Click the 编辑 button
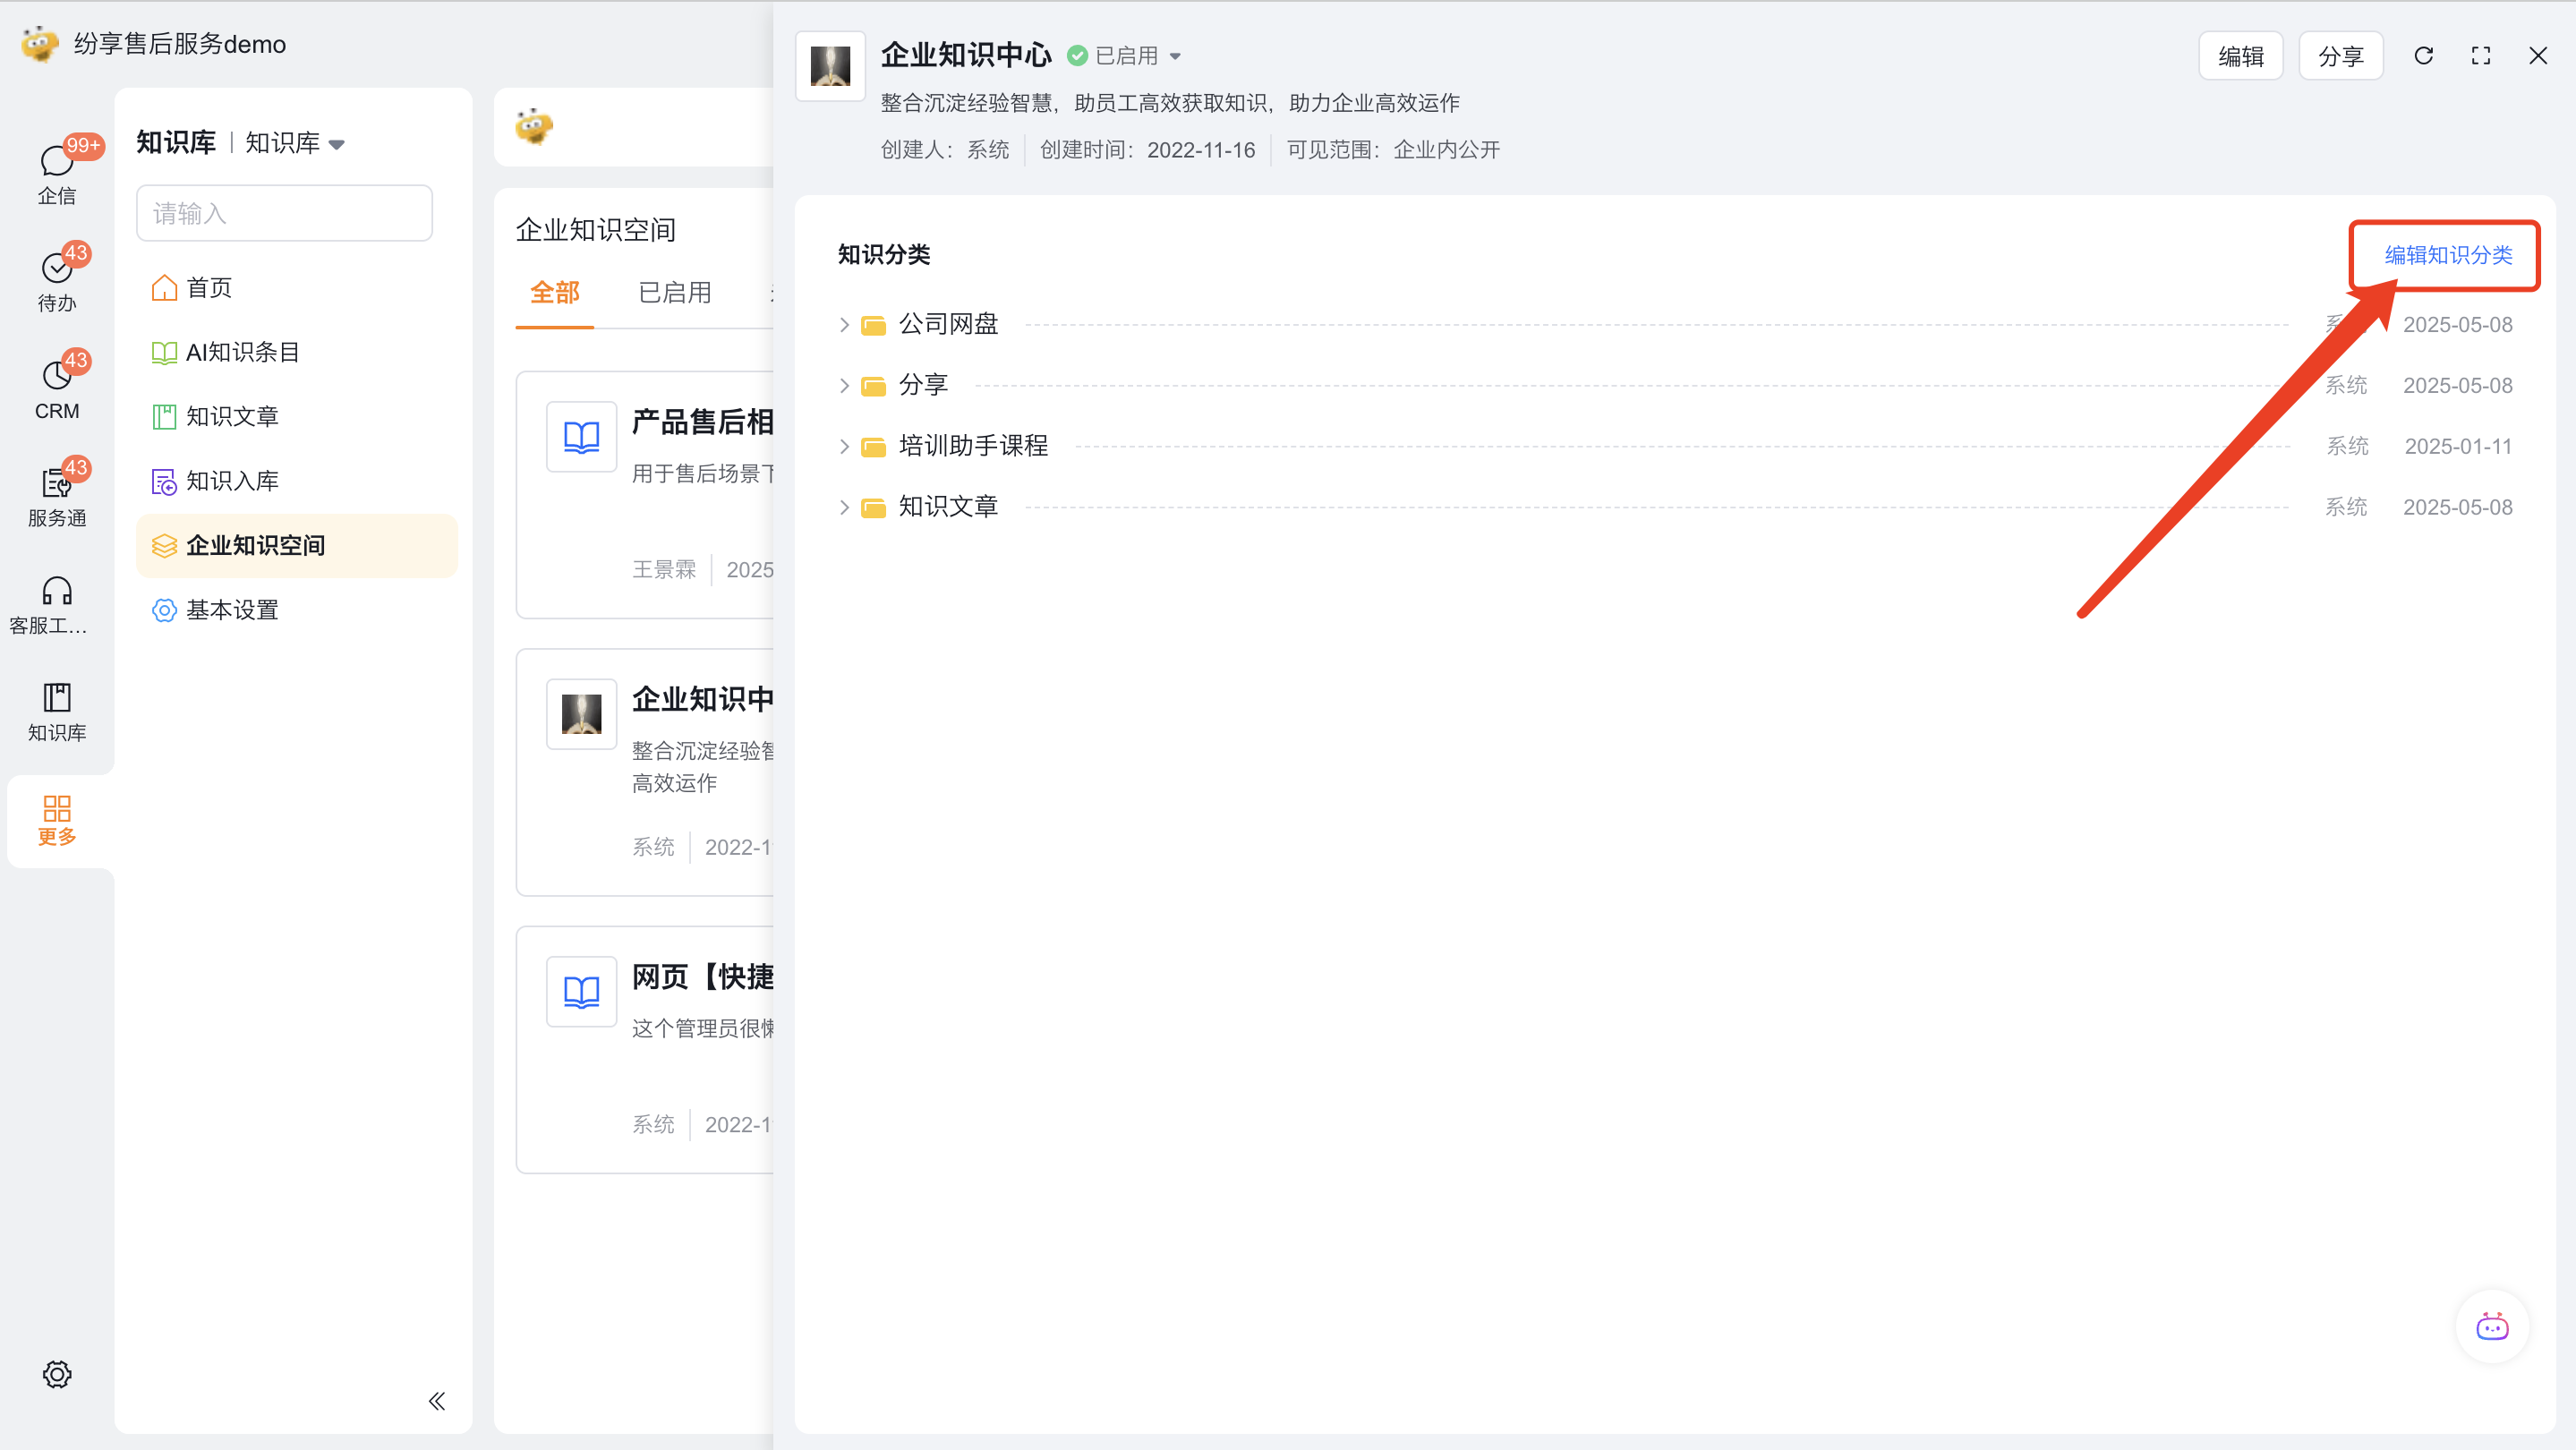The width and height of the screenshot is (2576, 1450). [2240, 56]
